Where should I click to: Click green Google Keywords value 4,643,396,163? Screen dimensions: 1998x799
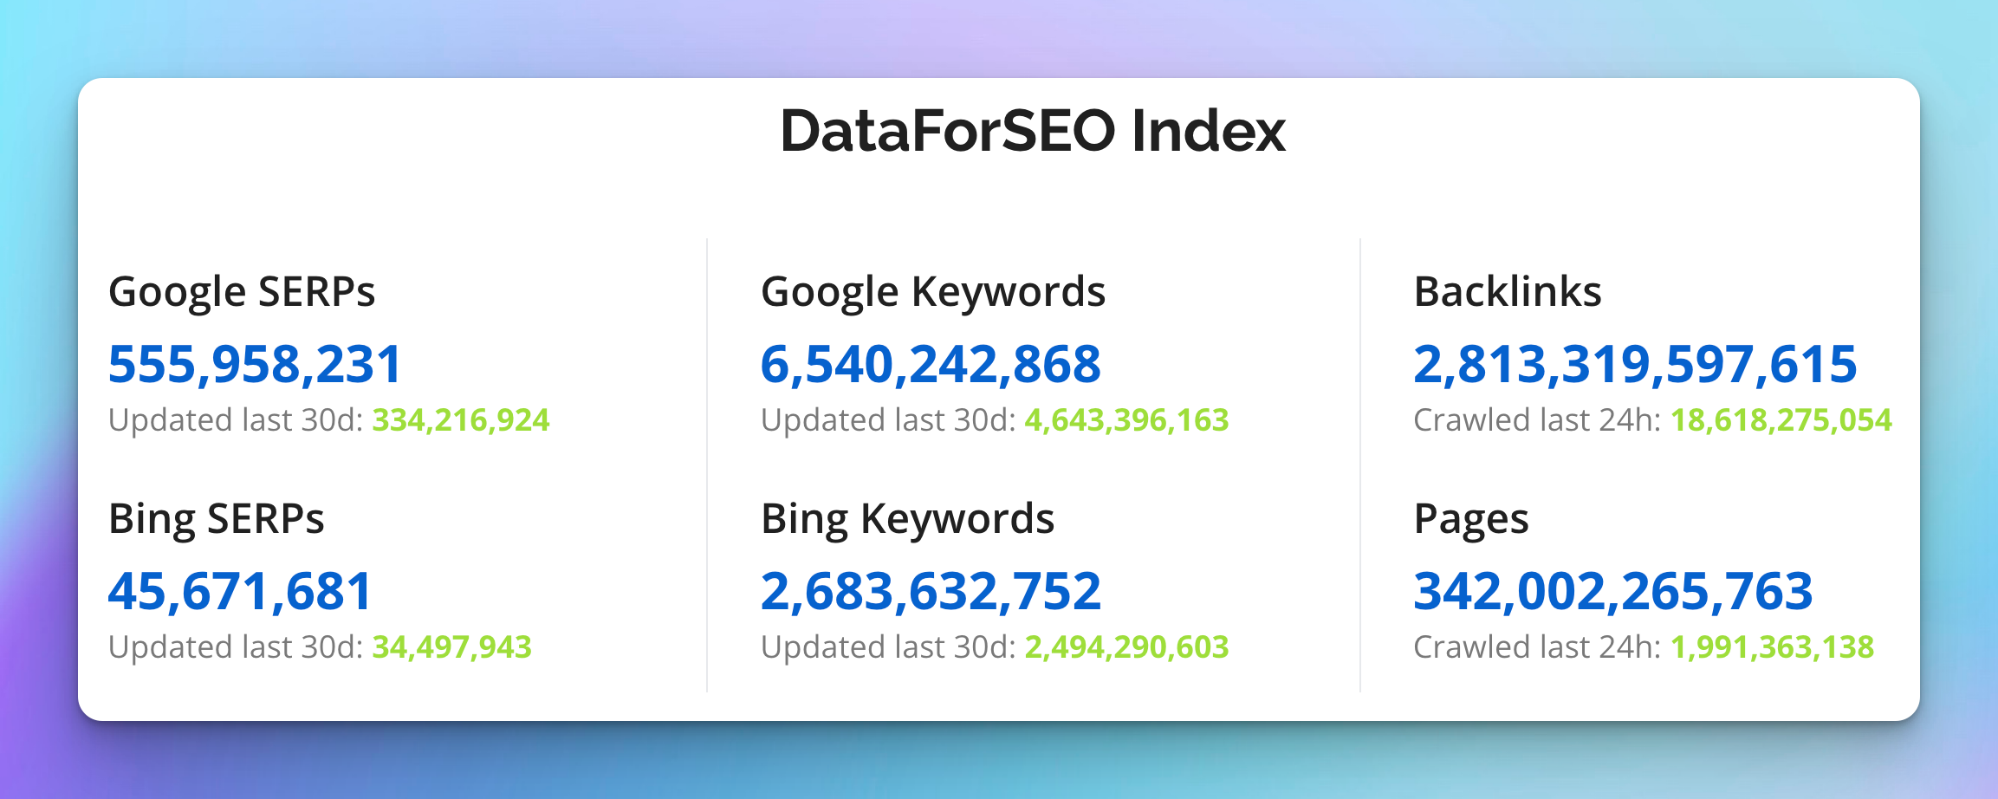1126,420
